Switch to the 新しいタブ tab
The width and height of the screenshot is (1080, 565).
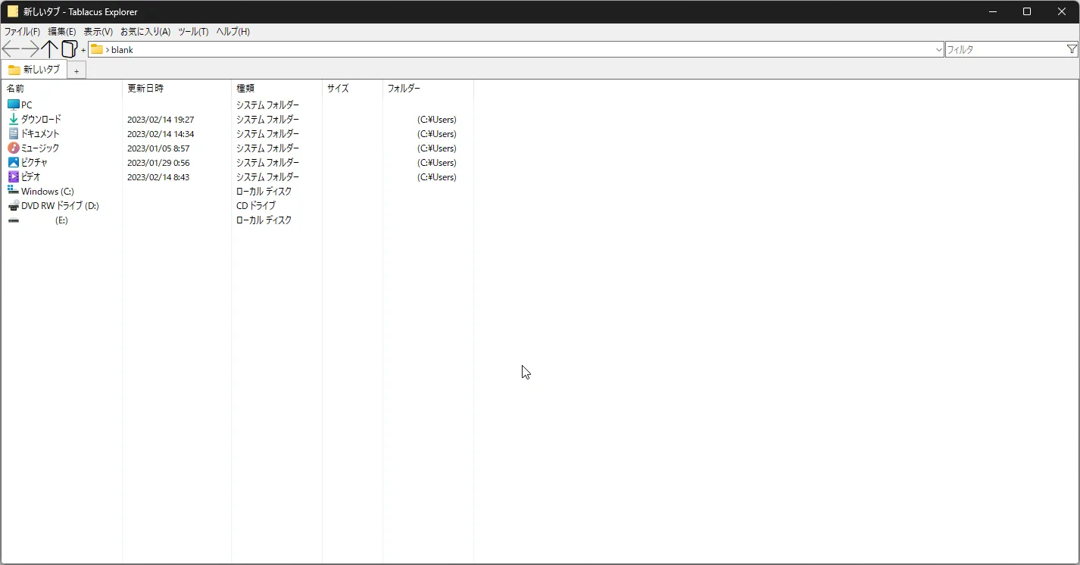click(34, 70)
